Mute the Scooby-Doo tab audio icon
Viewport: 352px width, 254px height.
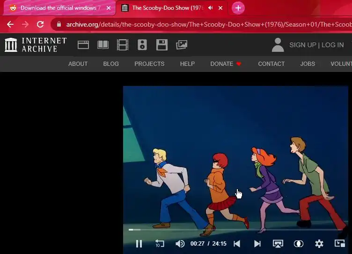(x=210, y=8)
